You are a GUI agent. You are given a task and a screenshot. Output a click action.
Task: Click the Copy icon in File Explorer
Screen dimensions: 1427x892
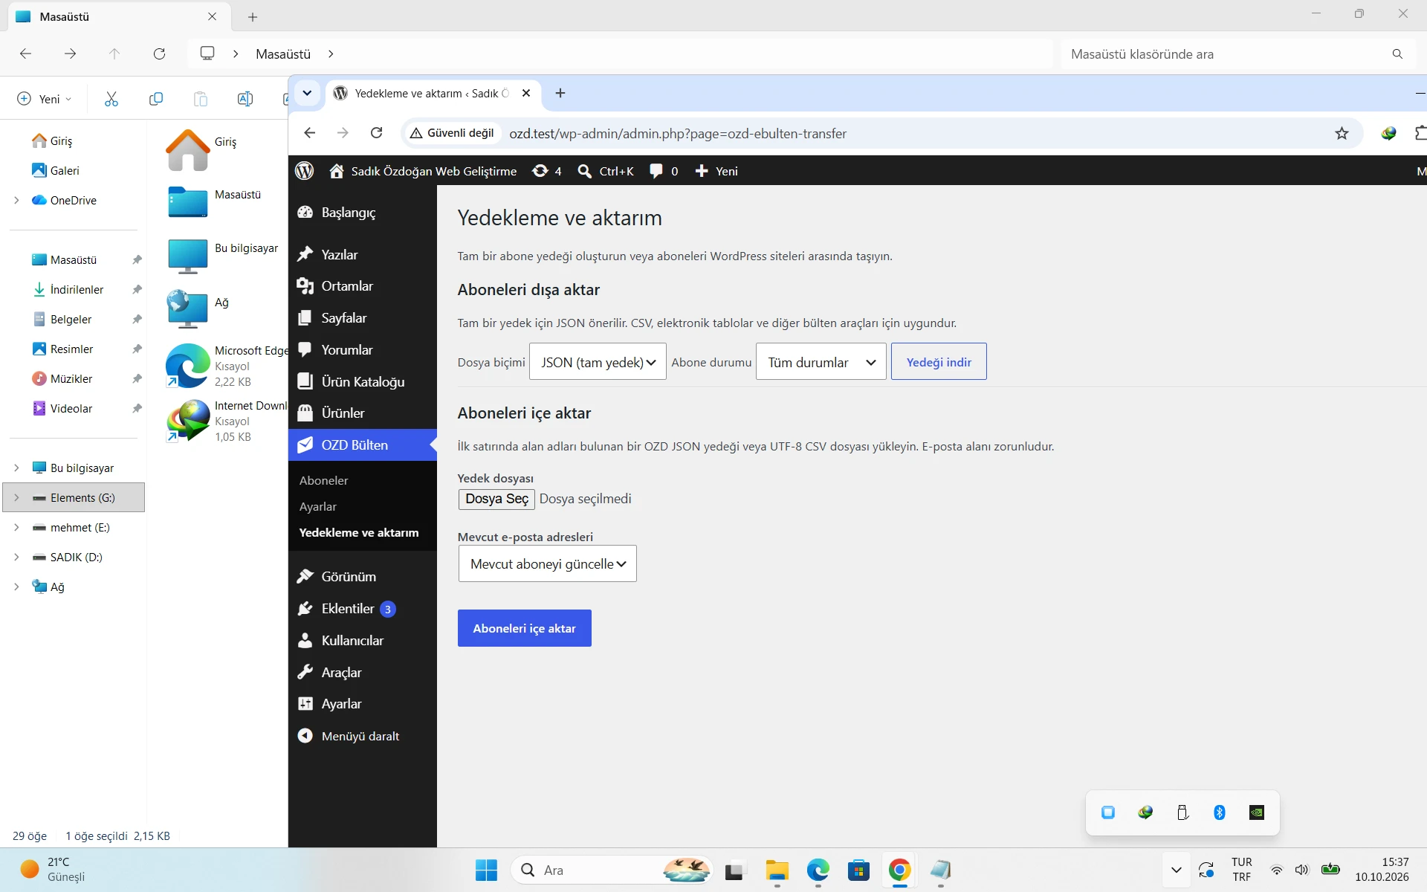[x=156, y=99]
